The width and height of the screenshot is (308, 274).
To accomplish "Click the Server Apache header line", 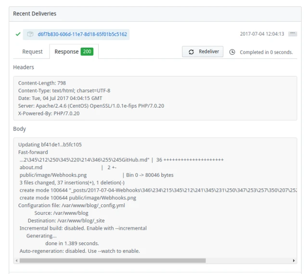I will tap(91, 106).
